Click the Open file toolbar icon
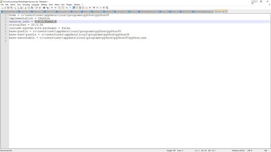The width and height of the screenshot is (271, 152). click(x=5, y=8)
